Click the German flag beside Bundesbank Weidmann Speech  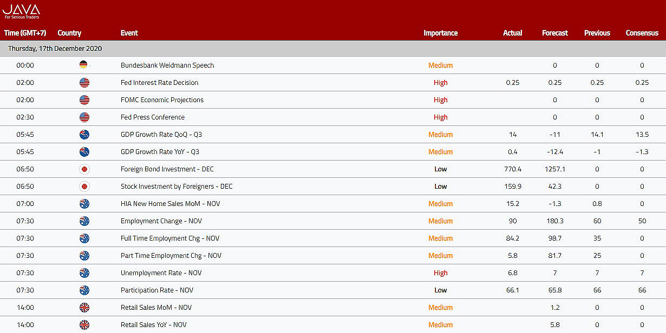click(x=84, y=65)
